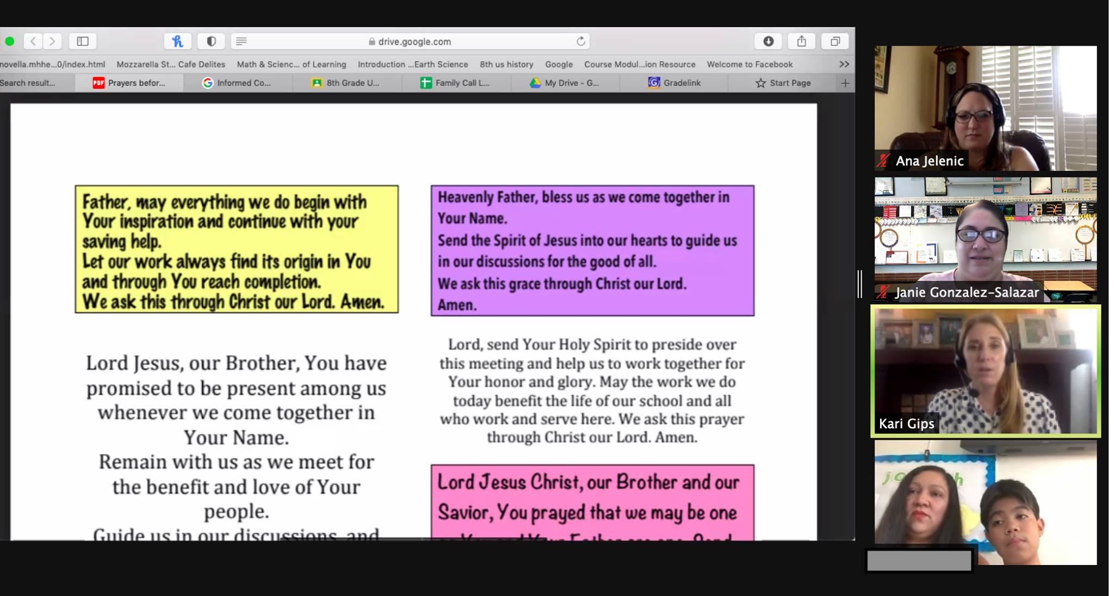Click the 'Lord Jesus, our Brother' paragraph
Image resolution: width=1114 pixels, height=596 pixels.
point(236,446)
